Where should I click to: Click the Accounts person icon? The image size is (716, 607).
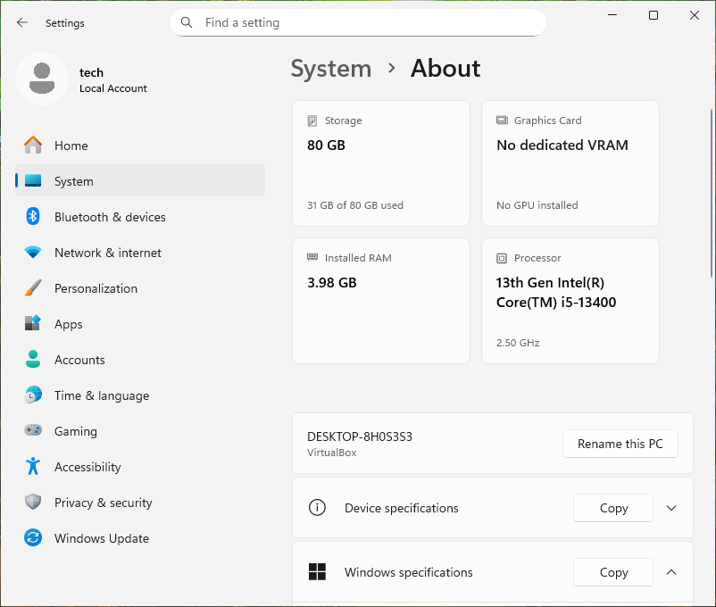[x=33, y=359]
